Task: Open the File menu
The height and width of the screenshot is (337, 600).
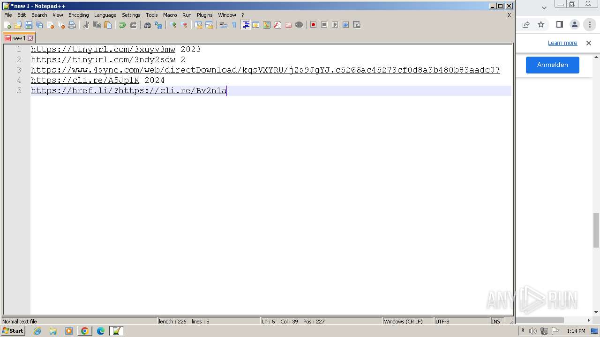Action: [x=8, y=15]
